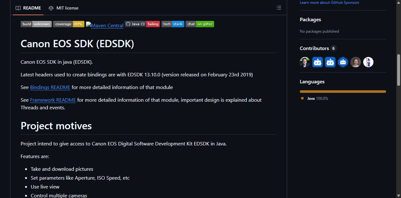401x198 pixels.
Task: Click the orange Java language color dot
Action: tap(302, 99)
